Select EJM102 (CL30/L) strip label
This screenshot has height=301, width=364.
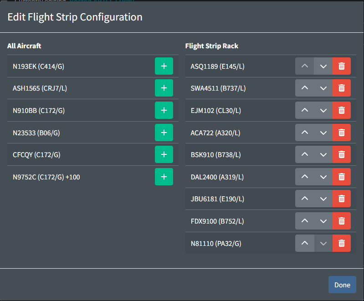click(216, 111)
